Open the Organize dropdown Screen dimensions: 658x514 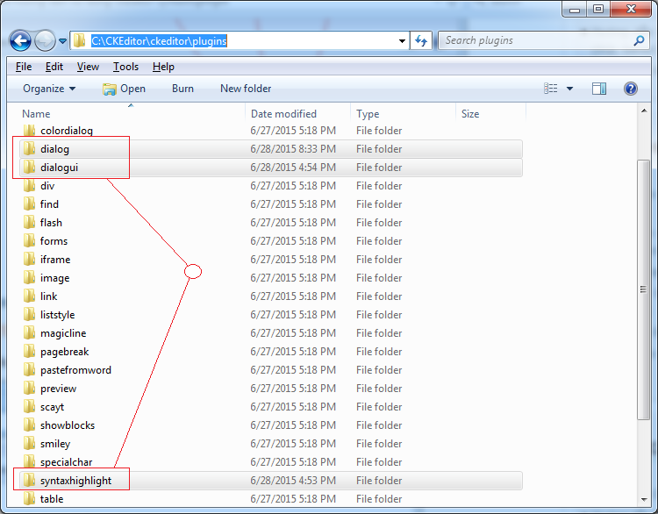49,89
